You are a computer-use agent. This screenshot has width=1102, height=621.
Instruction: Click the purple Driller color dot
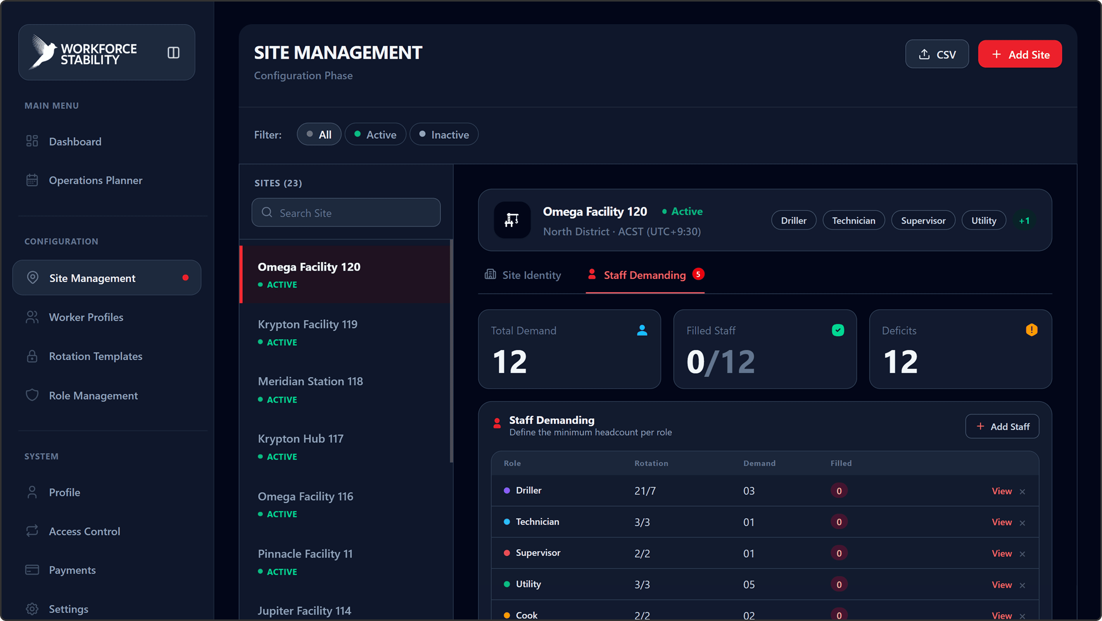[x=507, y=490]
